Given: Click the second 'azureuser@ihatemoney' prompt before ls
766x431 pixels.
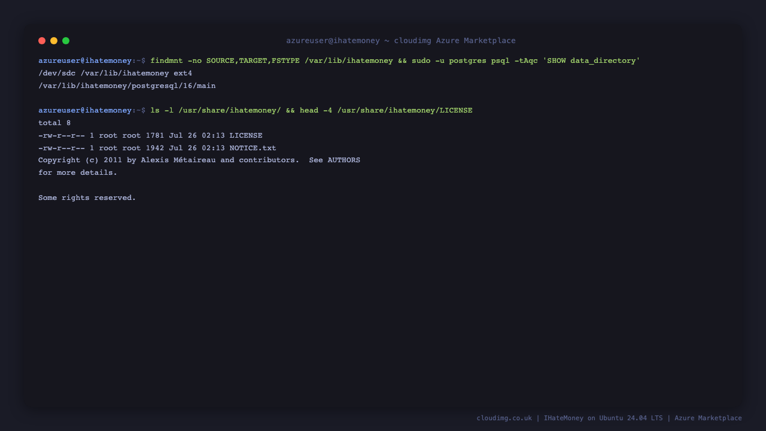Looking at the screenshot, I should 85,110.
